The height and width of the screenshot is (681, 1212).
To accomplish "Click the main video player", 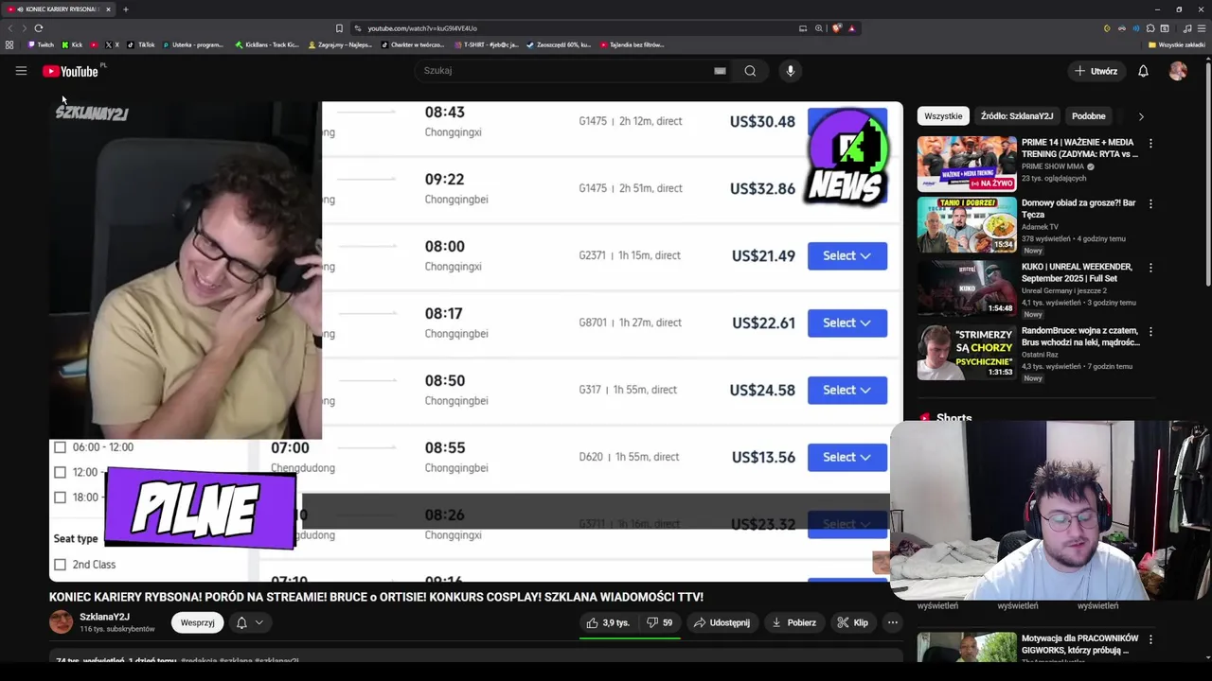I will pos(475,340).
